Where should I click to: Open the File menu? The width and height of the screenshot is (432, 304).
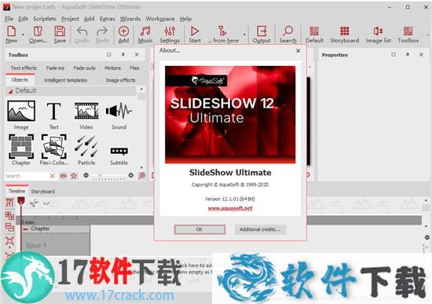point(9,19)
